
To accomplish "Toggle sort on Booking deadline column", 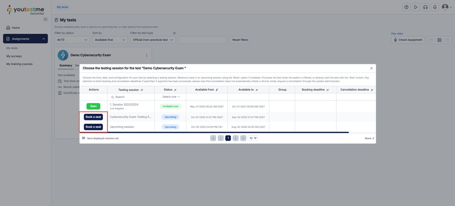I will [328, 90].
